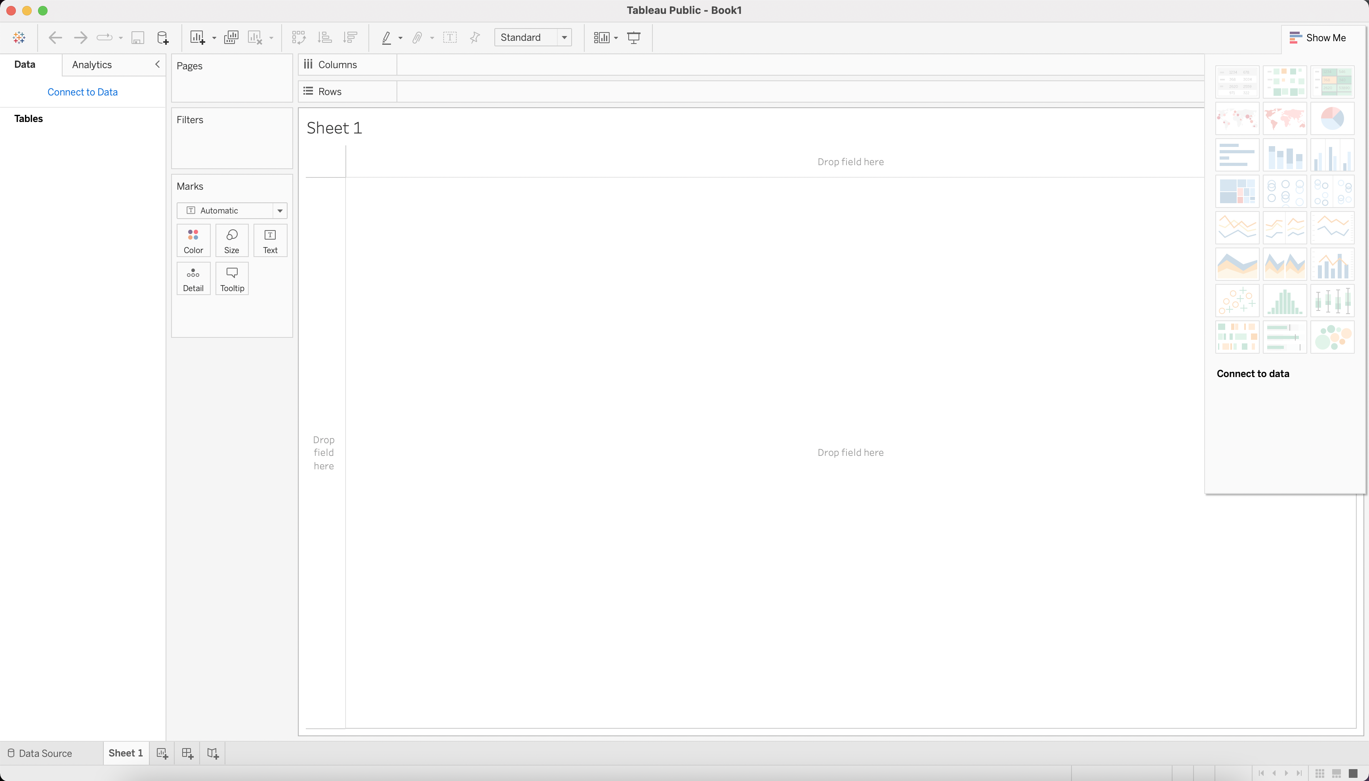Image resolution: width=1369 pixels, height=781 pixels.
Task: Select the New Worksheet toolbar icon
Action: point(198,37)
